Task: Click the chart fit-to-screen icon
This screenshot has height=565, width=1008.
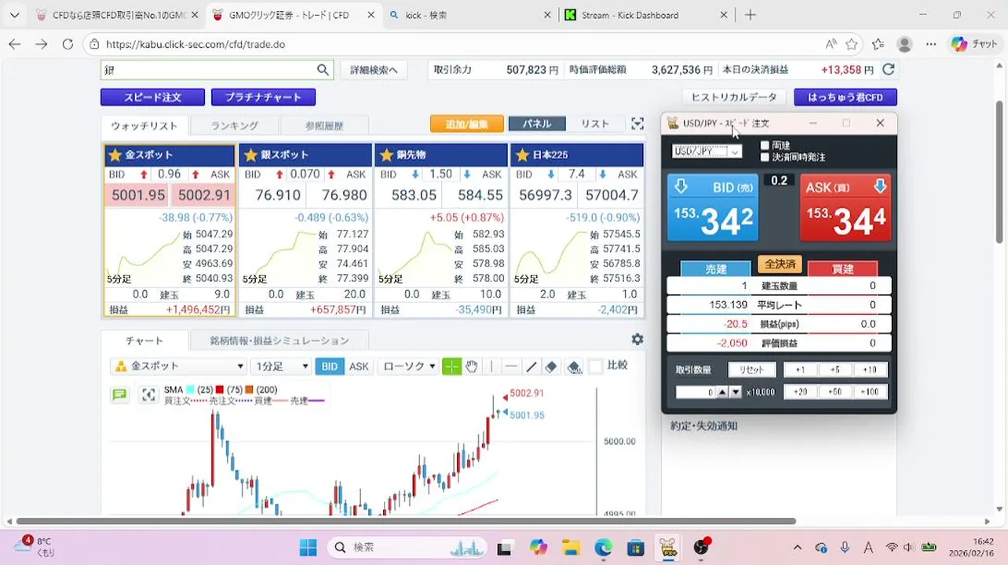Action: click(148, 395)
